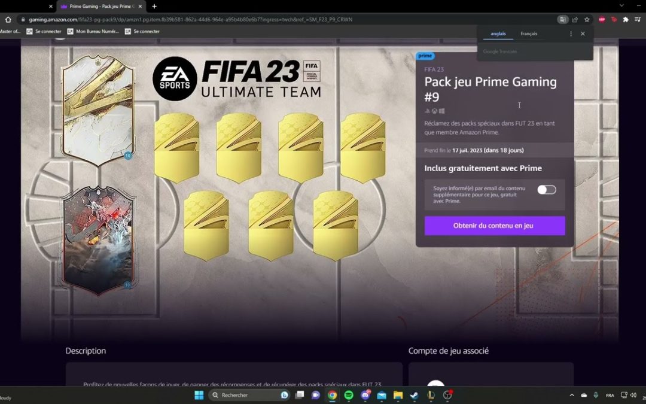Select the français tab in Translate popup

529,34
